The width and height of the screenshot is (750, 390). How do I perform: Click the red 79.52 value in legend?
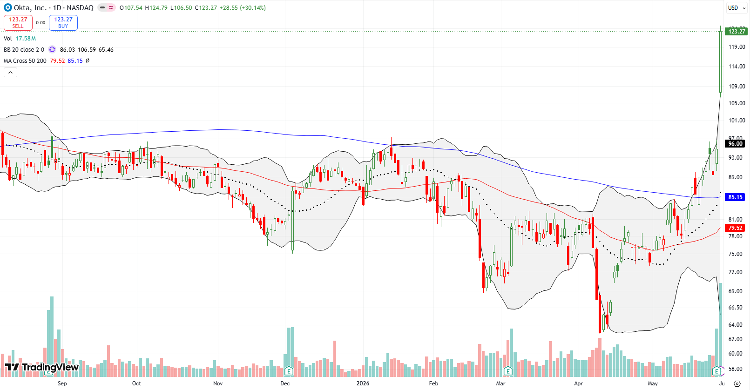pos(58,61)
